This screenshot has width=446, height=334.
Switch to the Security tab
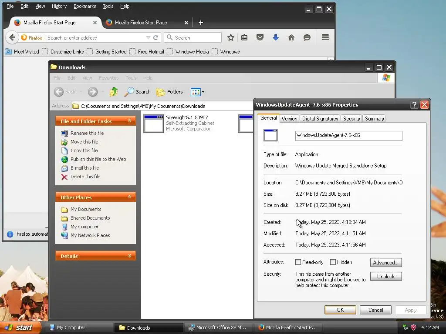click(x=351, y=119)
